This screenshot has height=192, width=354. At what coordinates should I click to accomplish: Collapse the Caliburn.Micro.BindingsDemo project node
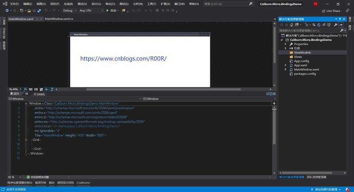coord(281,40)
